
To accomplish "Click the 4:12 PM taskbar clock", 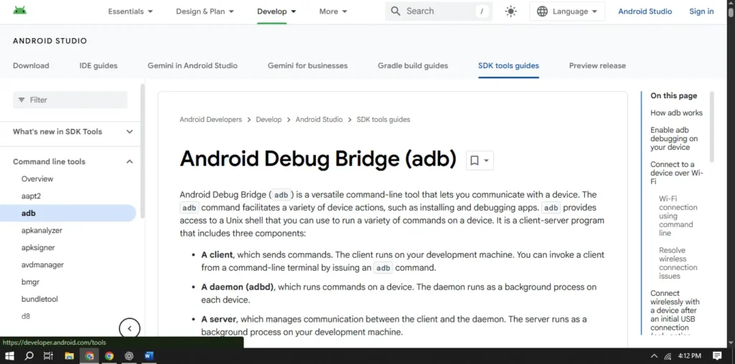I will 690,356.
